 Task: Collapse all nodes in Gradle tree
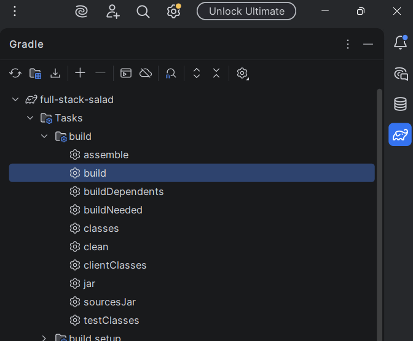point(216,73)
